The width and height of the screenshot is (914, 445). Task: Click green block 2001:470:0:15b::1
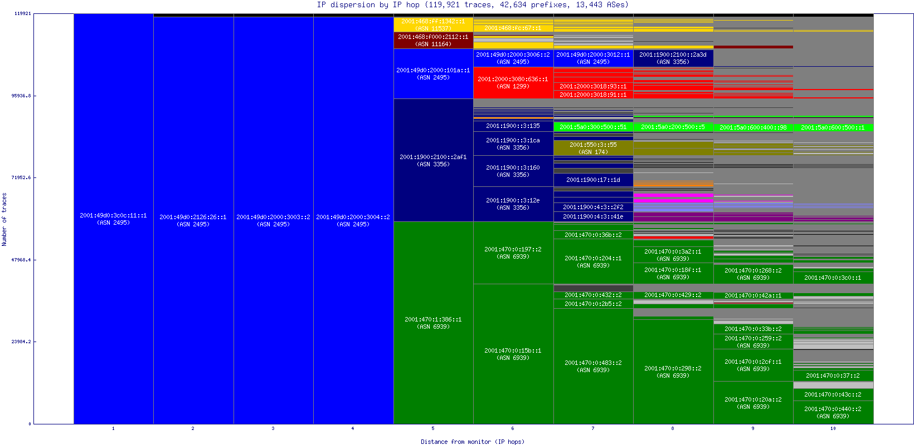click(513, 354)
